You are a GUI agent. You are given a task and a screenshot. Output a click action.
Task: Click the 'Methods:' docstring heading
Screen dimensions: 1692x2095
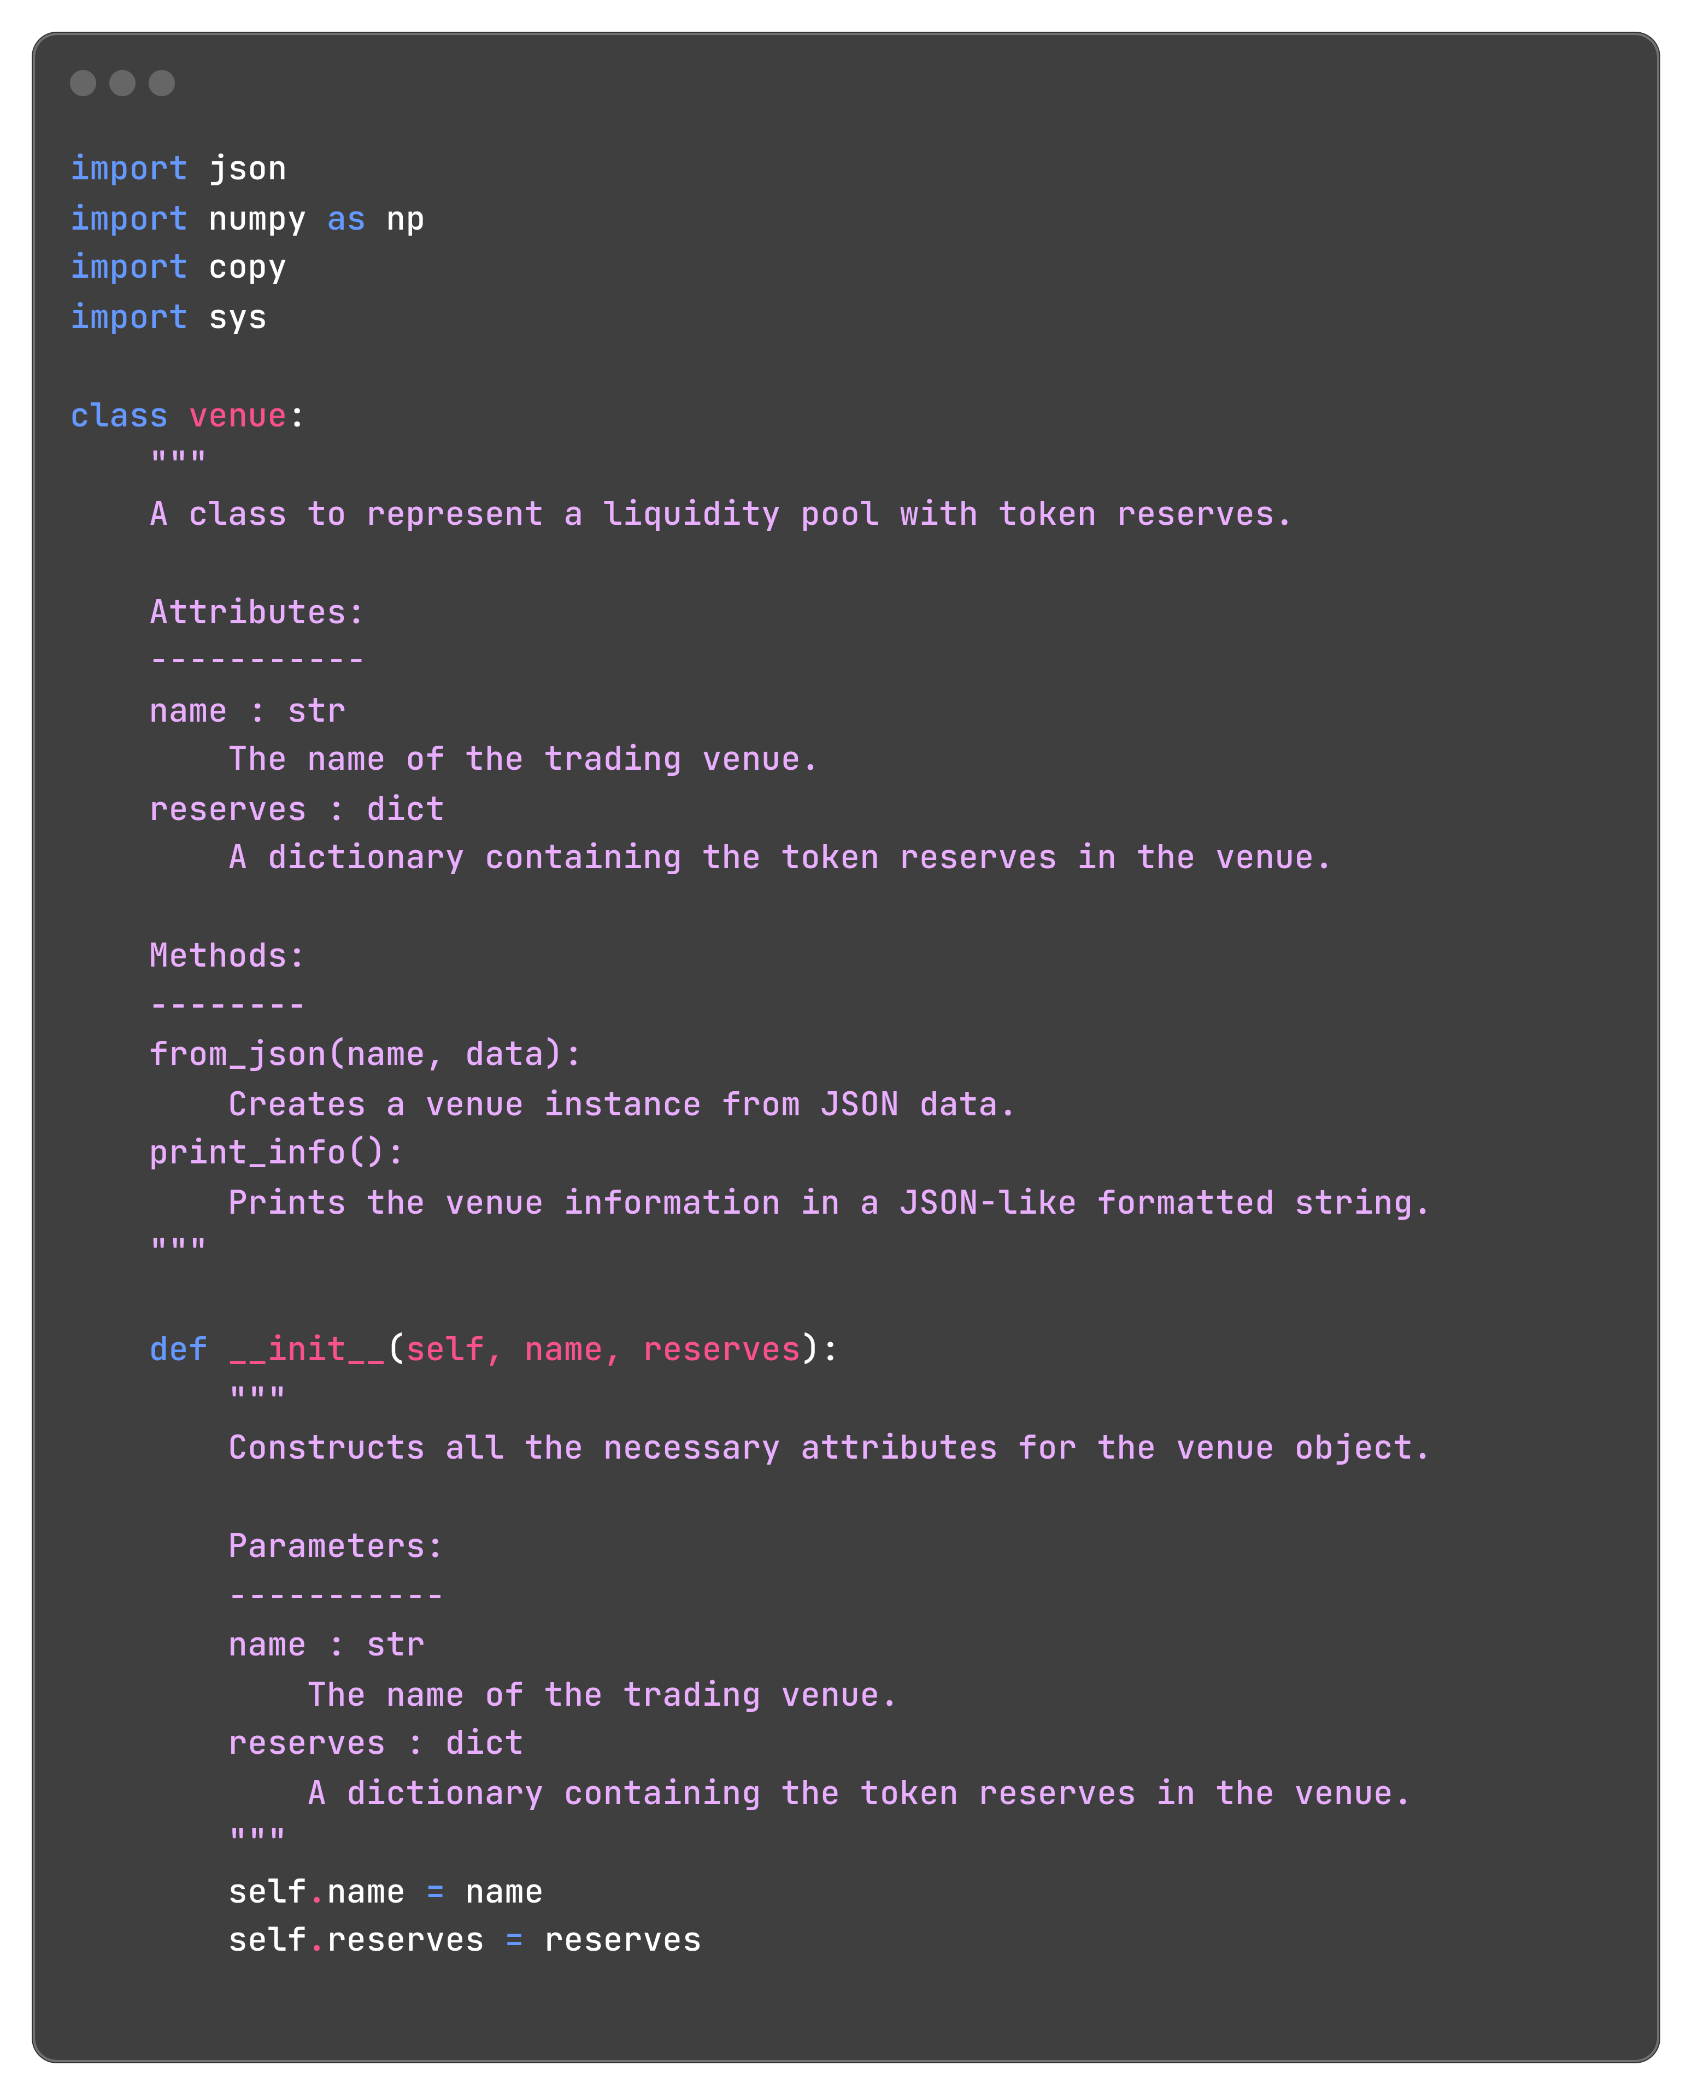[227, 955]
